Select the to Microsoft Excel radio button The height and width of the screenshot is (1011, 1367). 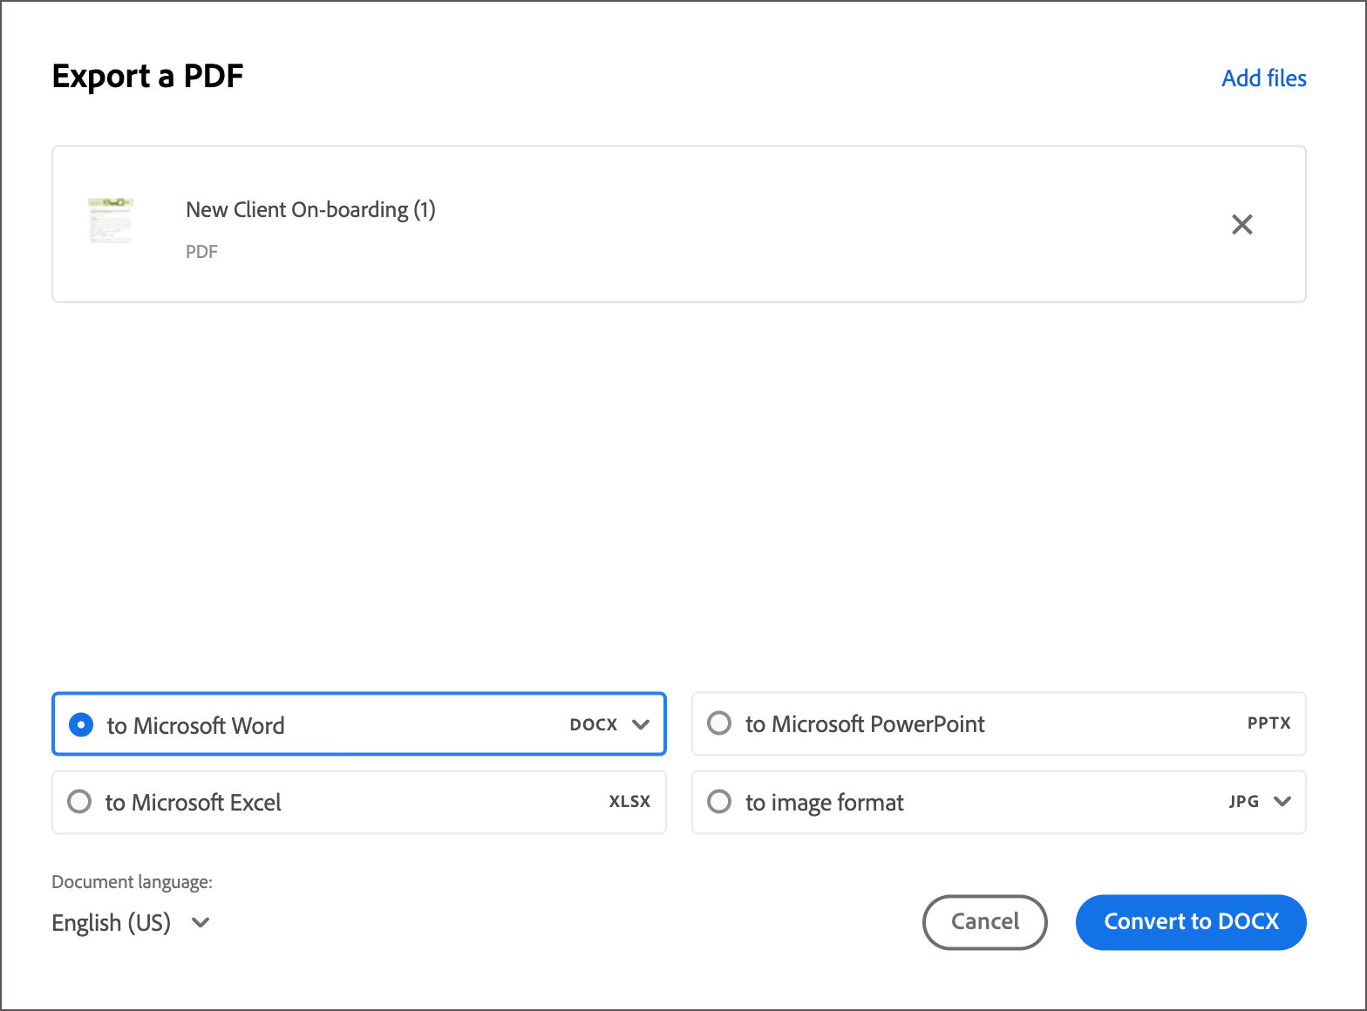79,802
